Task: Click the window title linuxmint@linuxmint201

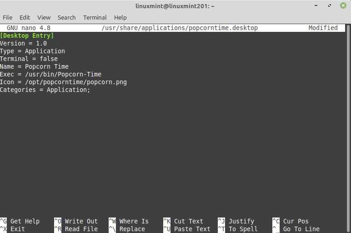Action: (x=175, y=6)
